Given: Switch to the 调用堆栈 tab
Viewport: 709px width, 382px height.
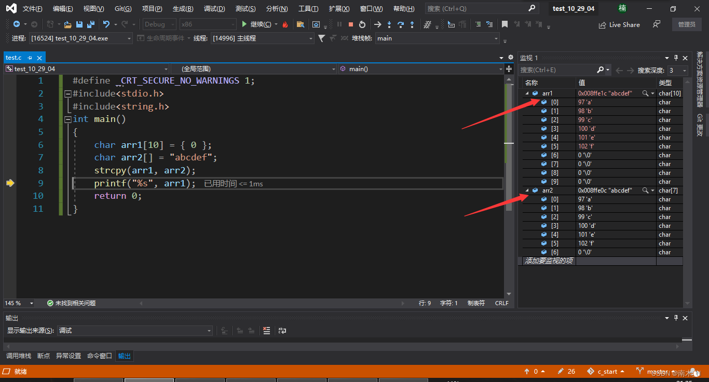Looking at the screenshot, I should pos(19,356).
